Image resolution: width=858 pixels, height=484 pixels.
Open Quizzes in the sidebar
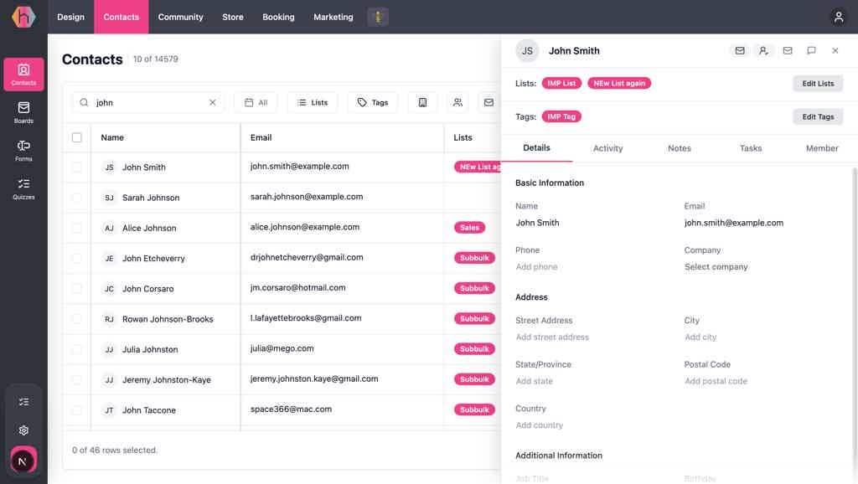click(23, 188)
